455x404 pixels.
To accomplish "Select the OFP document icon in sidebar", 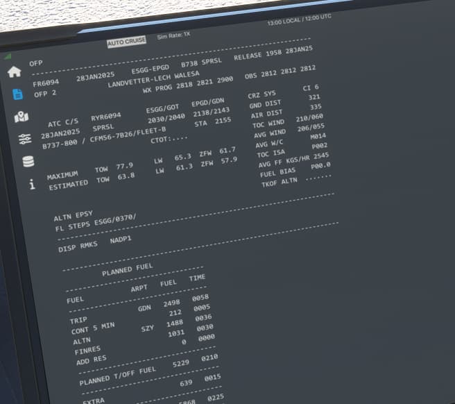I will pyautogui.click(x=17, y=94).
